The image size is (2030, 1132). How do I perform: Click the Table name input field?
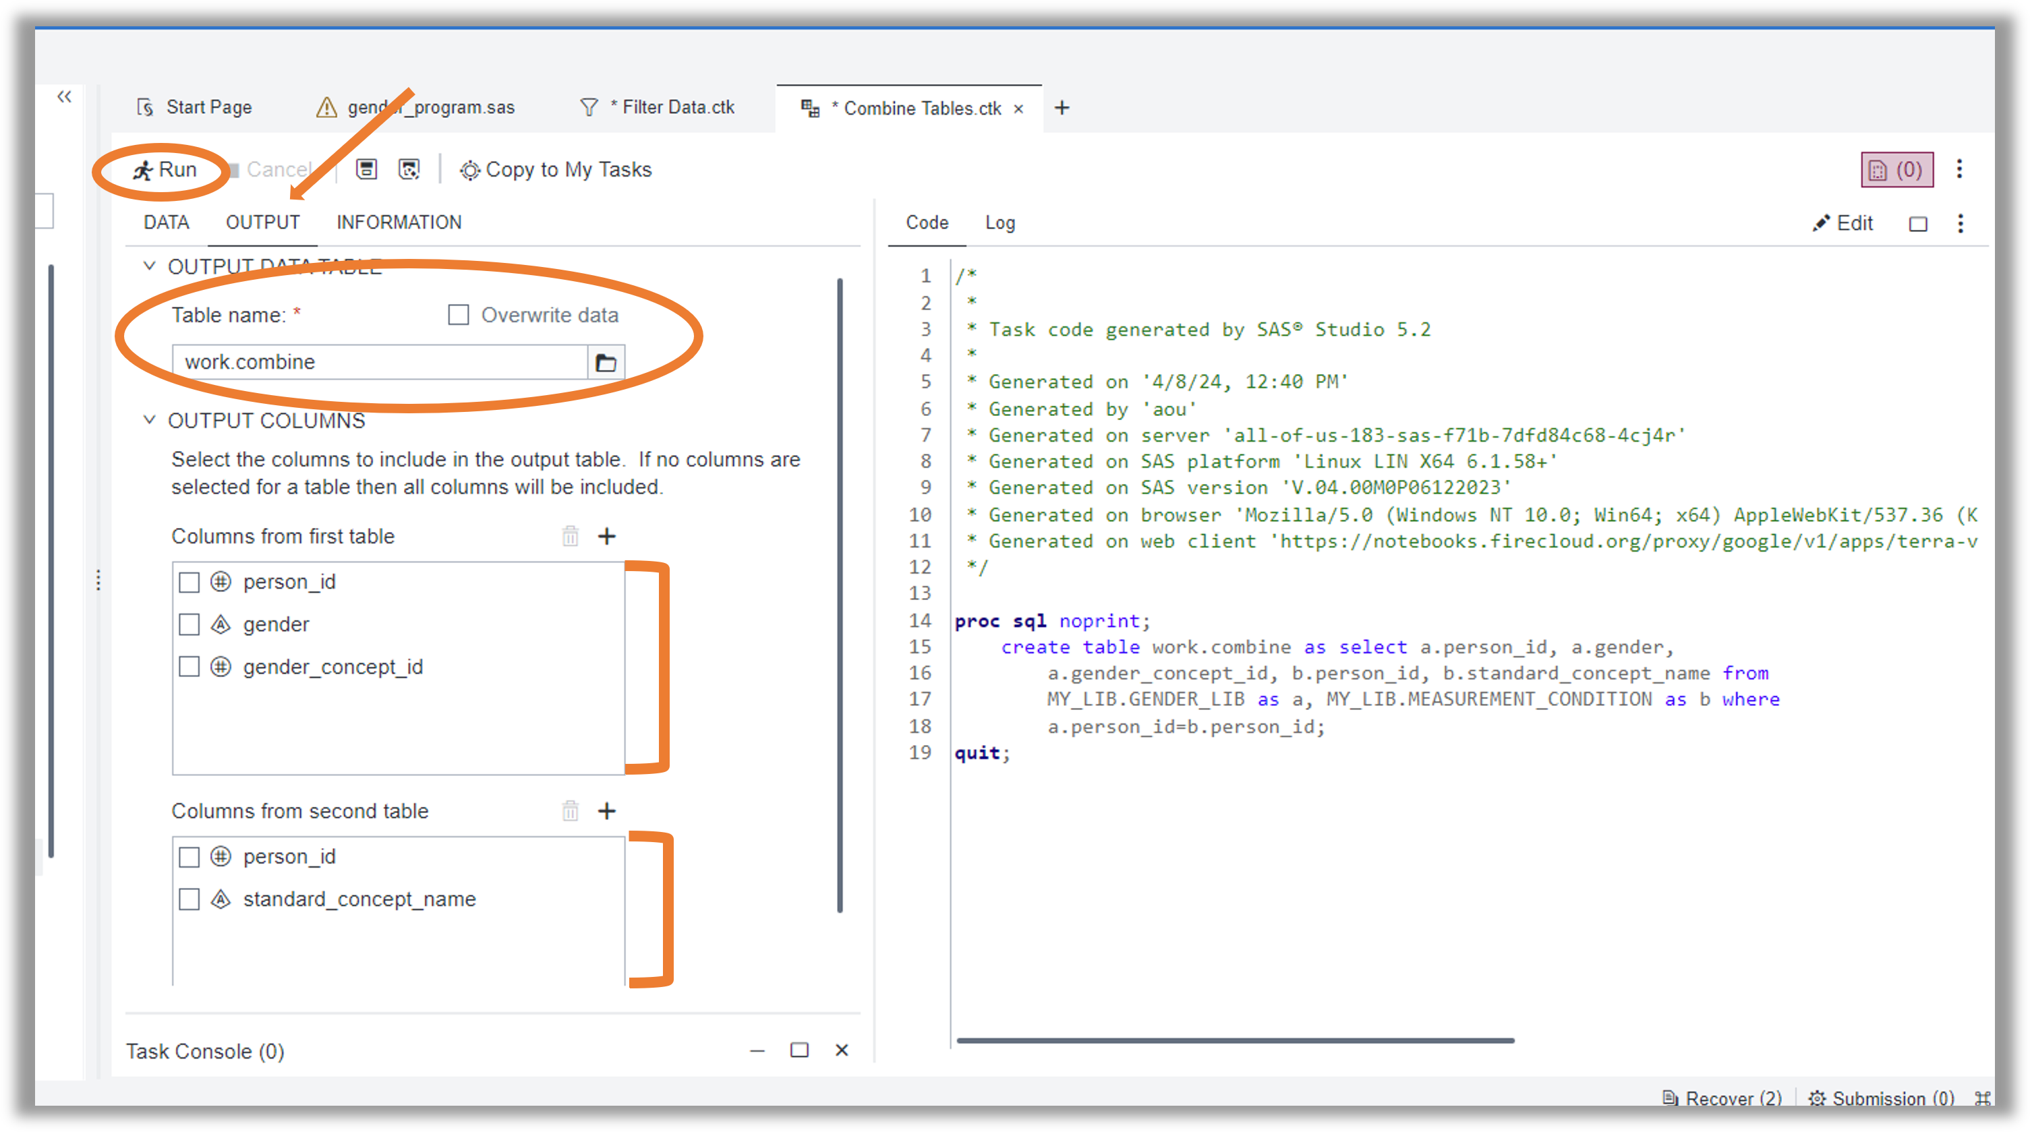tap(380, 362)
